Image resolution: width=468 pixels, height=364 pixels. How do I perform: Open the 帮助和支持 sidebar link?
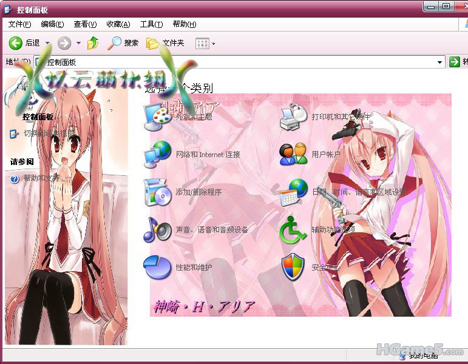click(41, 178)
